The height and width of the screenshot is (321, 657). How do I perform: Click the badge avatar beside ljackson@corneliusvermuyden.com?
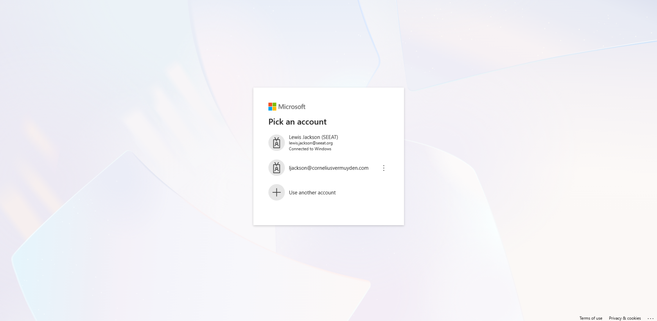[x=276, y=168]
